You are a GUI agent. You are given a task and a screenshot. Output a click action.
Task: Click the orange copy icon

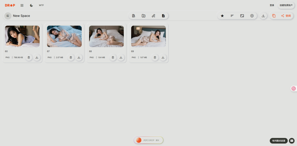point(274,16)
